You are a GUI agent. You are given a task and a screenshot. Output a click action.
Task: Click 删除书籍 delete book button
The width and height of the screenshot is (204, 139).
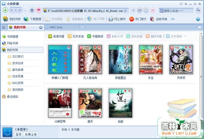[154, 37]
